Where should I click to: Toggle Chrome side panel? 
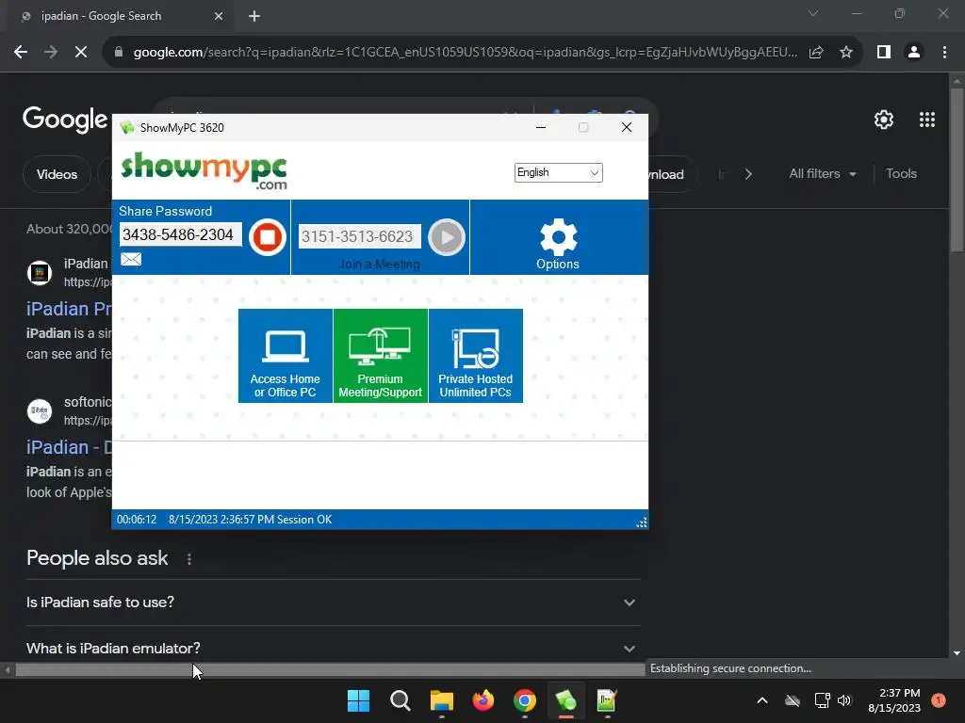884,53
